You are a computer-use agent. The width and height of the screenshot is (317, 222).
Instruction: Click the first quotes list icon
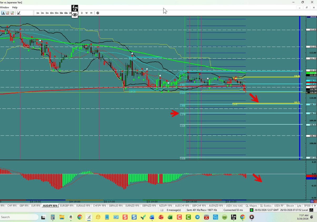pyautogui.click(x=8, y=13)
